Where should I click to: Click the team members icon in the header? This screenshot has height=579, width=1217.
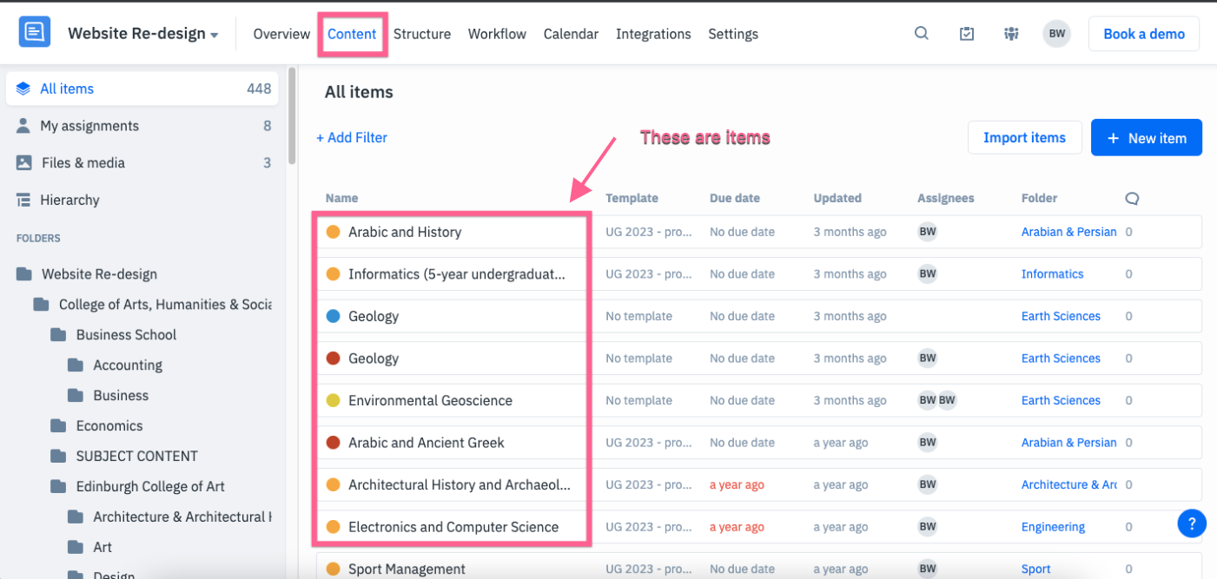pos(1010,32)
